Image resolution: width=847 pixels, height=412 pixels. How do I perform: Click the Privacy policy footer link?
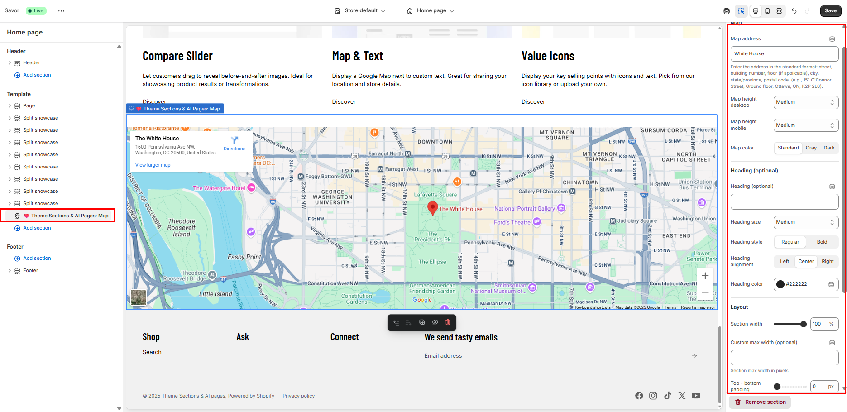298,396
